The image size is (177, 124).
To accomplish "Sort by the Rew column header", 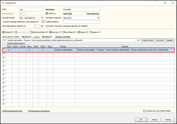I will click(29, 46).
